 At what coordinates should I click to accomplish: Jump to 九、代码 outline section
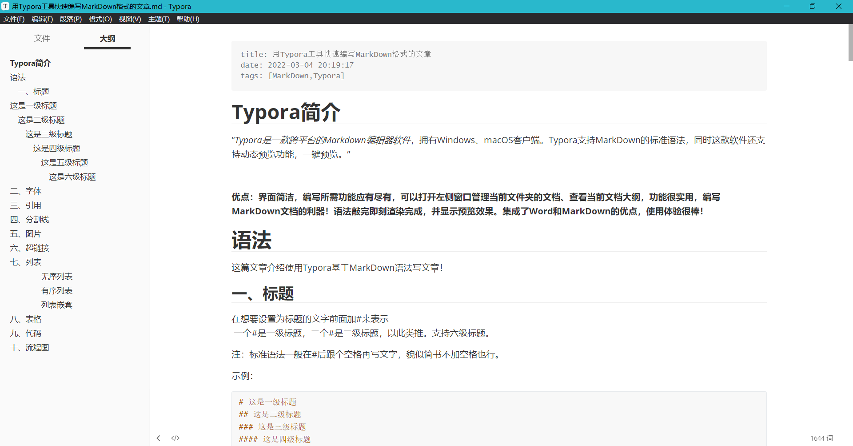click(x=26, y=333)
